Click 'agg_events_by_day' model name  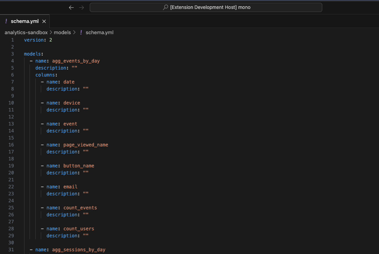(x=76, y=61)
